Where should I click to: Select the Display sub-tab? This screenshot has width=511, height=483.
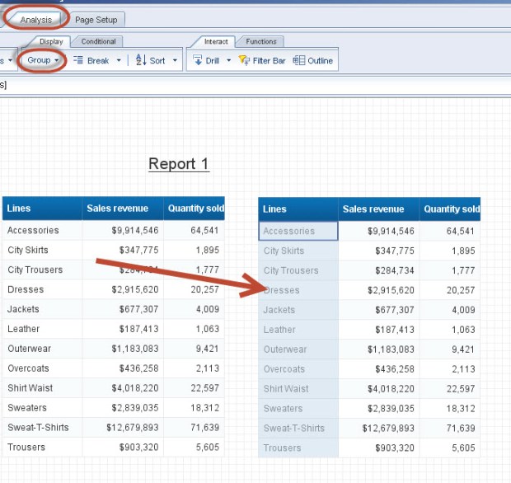(51, 41)
